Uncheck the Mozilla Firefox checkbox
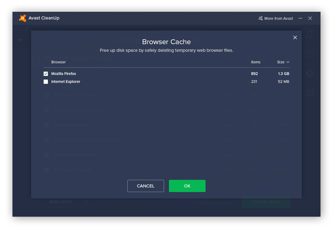 (46, 74)
